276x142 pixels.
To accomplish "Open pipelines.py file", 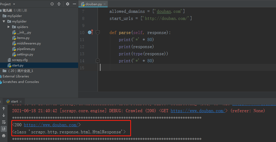I will click(x=26, y=49).
